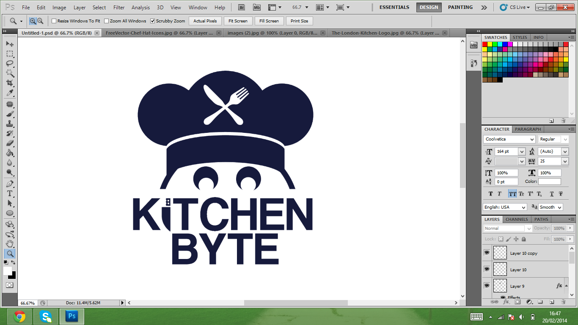
Task: Pick the red swatch in Swatches panel
Action: 484,44
